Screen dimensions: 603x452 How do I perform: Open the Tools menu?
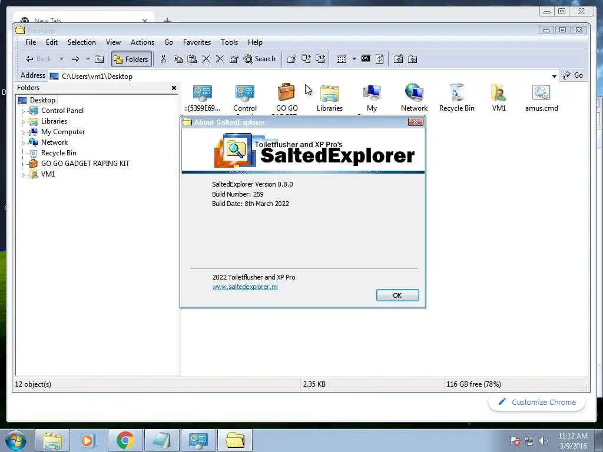point(229,42)
